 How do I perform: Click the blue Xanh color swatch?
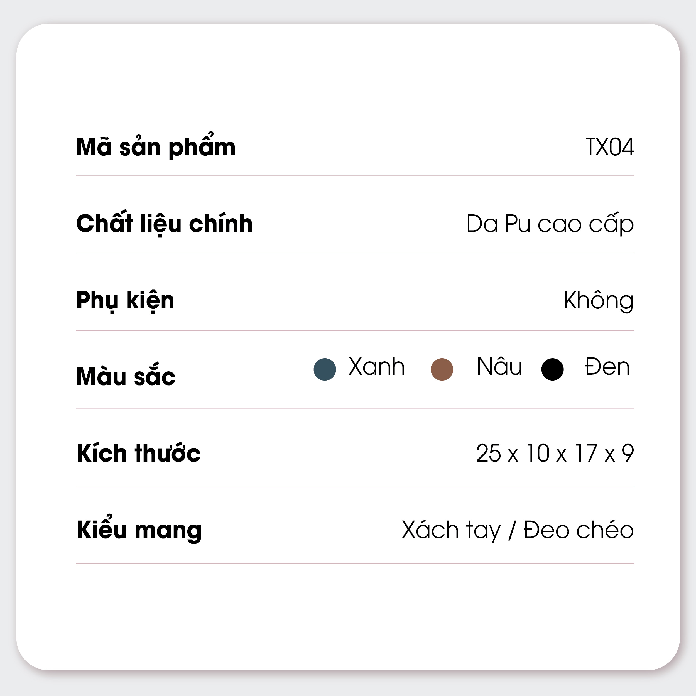(325, 369)
